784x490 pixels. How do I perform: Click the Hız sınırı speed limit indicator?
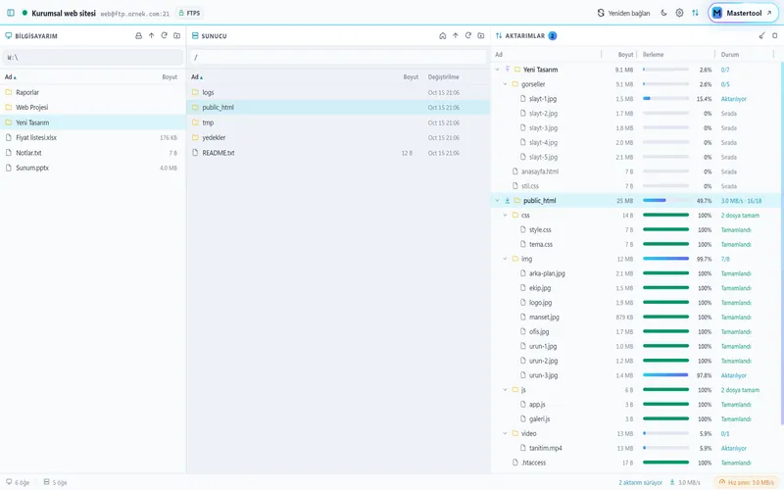(x=747, y=482)
